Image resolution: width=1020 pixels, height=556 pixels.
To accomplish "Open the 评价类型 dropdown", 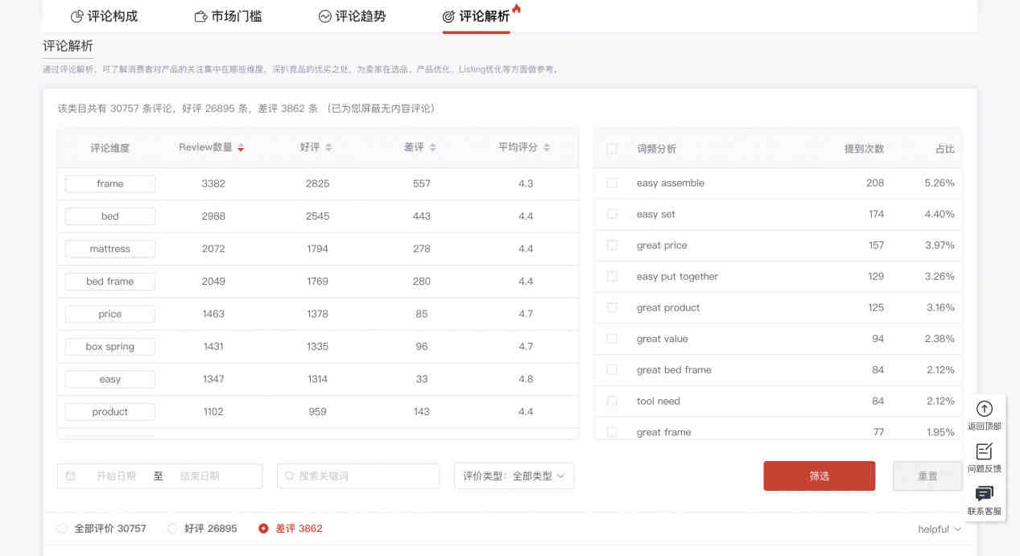I will (x=514, y=476).
